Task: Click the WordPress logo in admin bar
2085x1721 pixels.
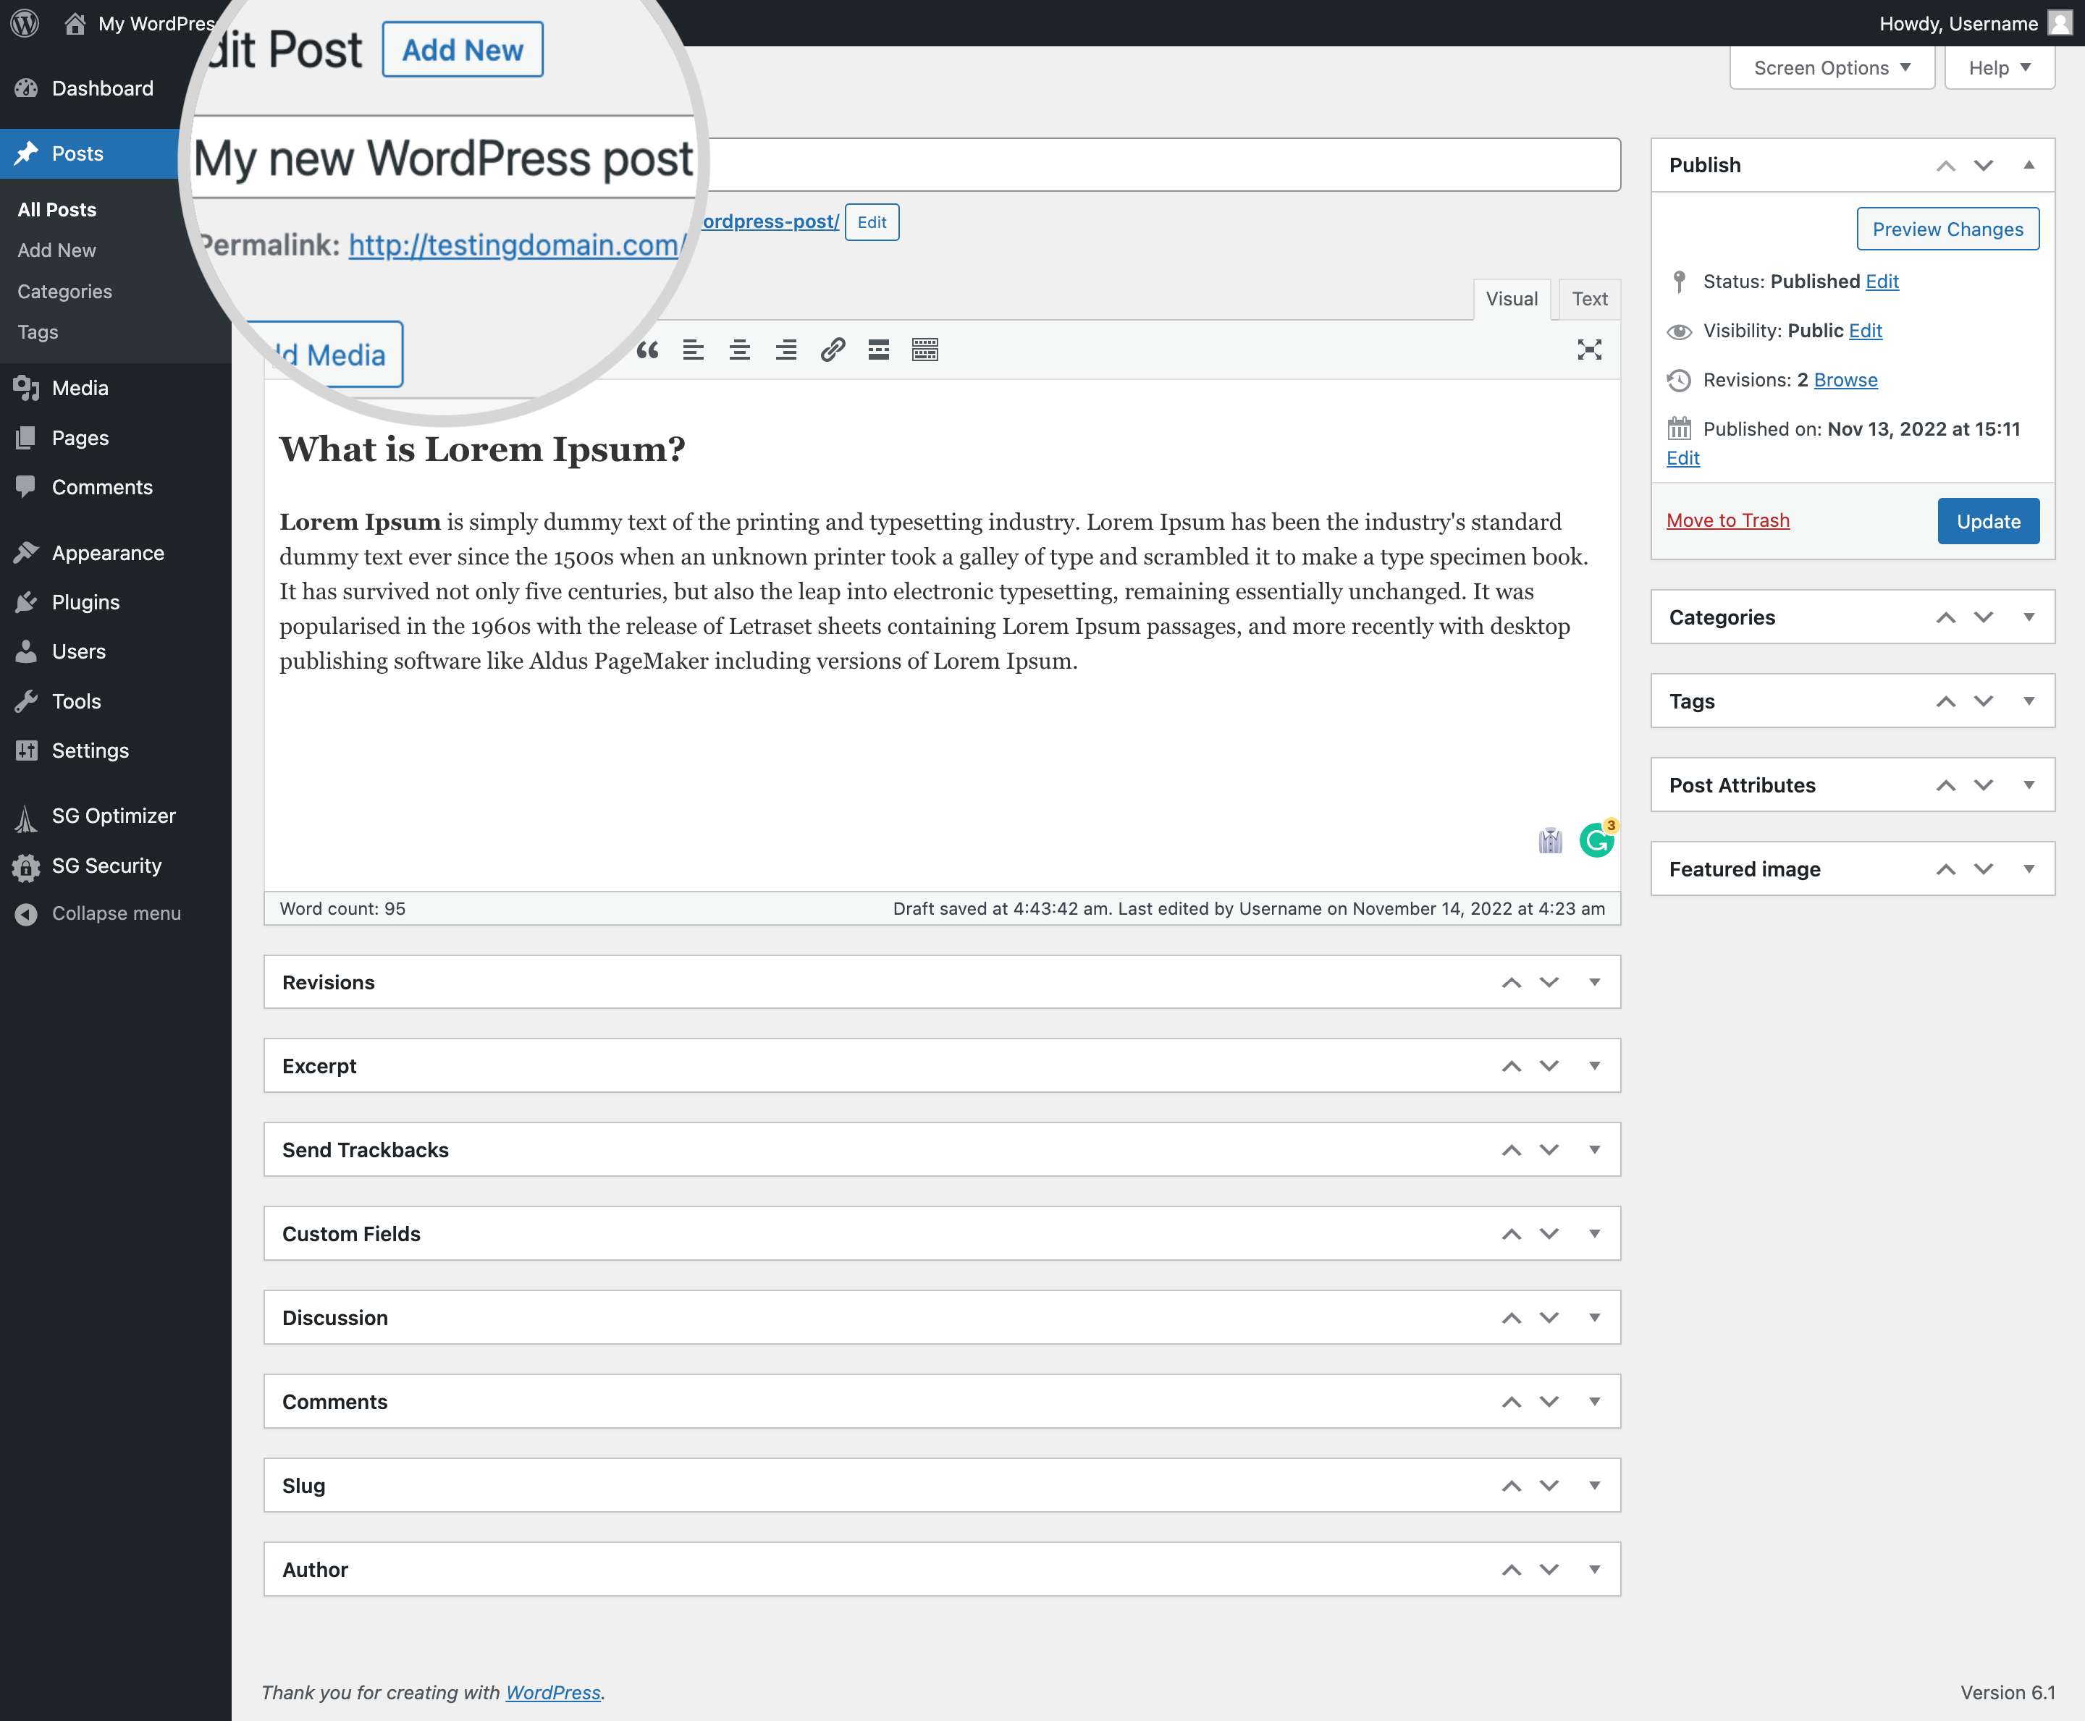Action: point(25,23)
